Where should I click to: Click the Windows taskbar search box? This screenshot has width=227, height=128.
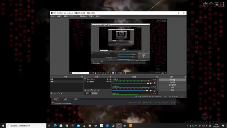(26, 125)
